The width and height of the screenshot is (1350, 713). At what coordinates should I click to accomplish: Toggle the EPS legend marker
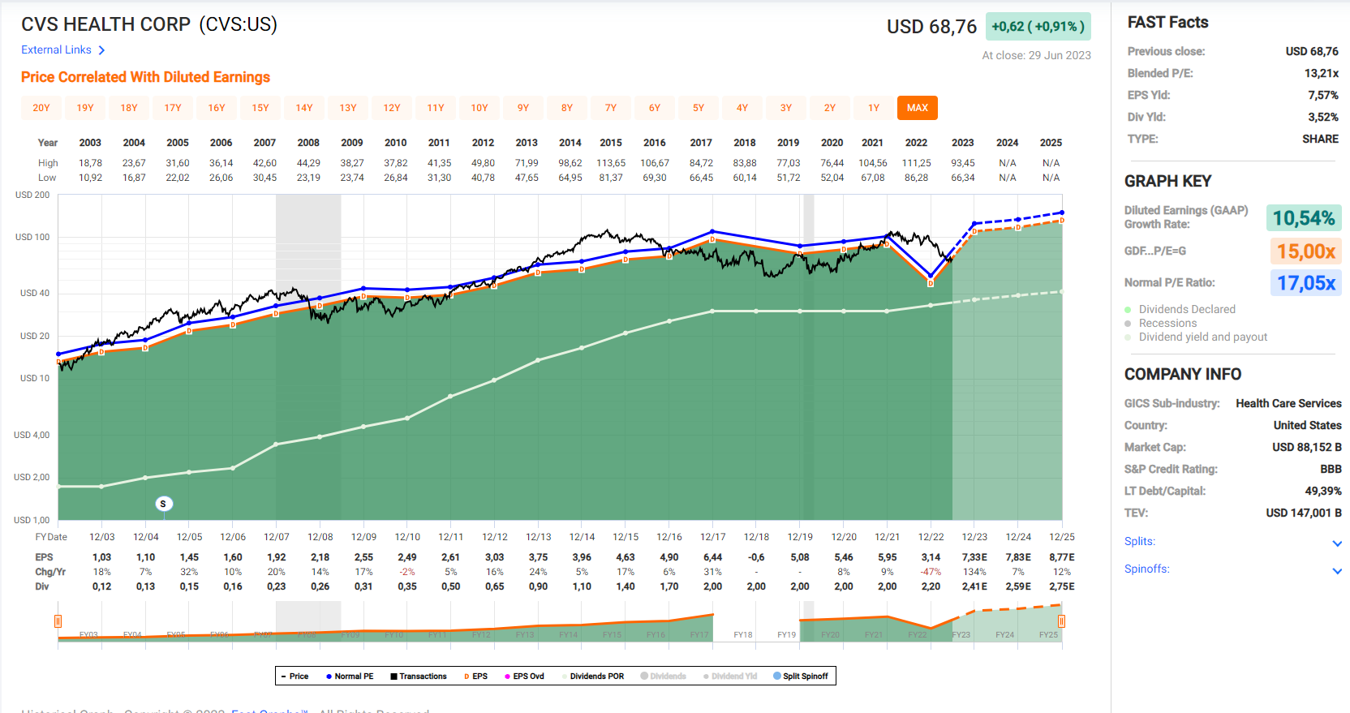tap(475, 676)
